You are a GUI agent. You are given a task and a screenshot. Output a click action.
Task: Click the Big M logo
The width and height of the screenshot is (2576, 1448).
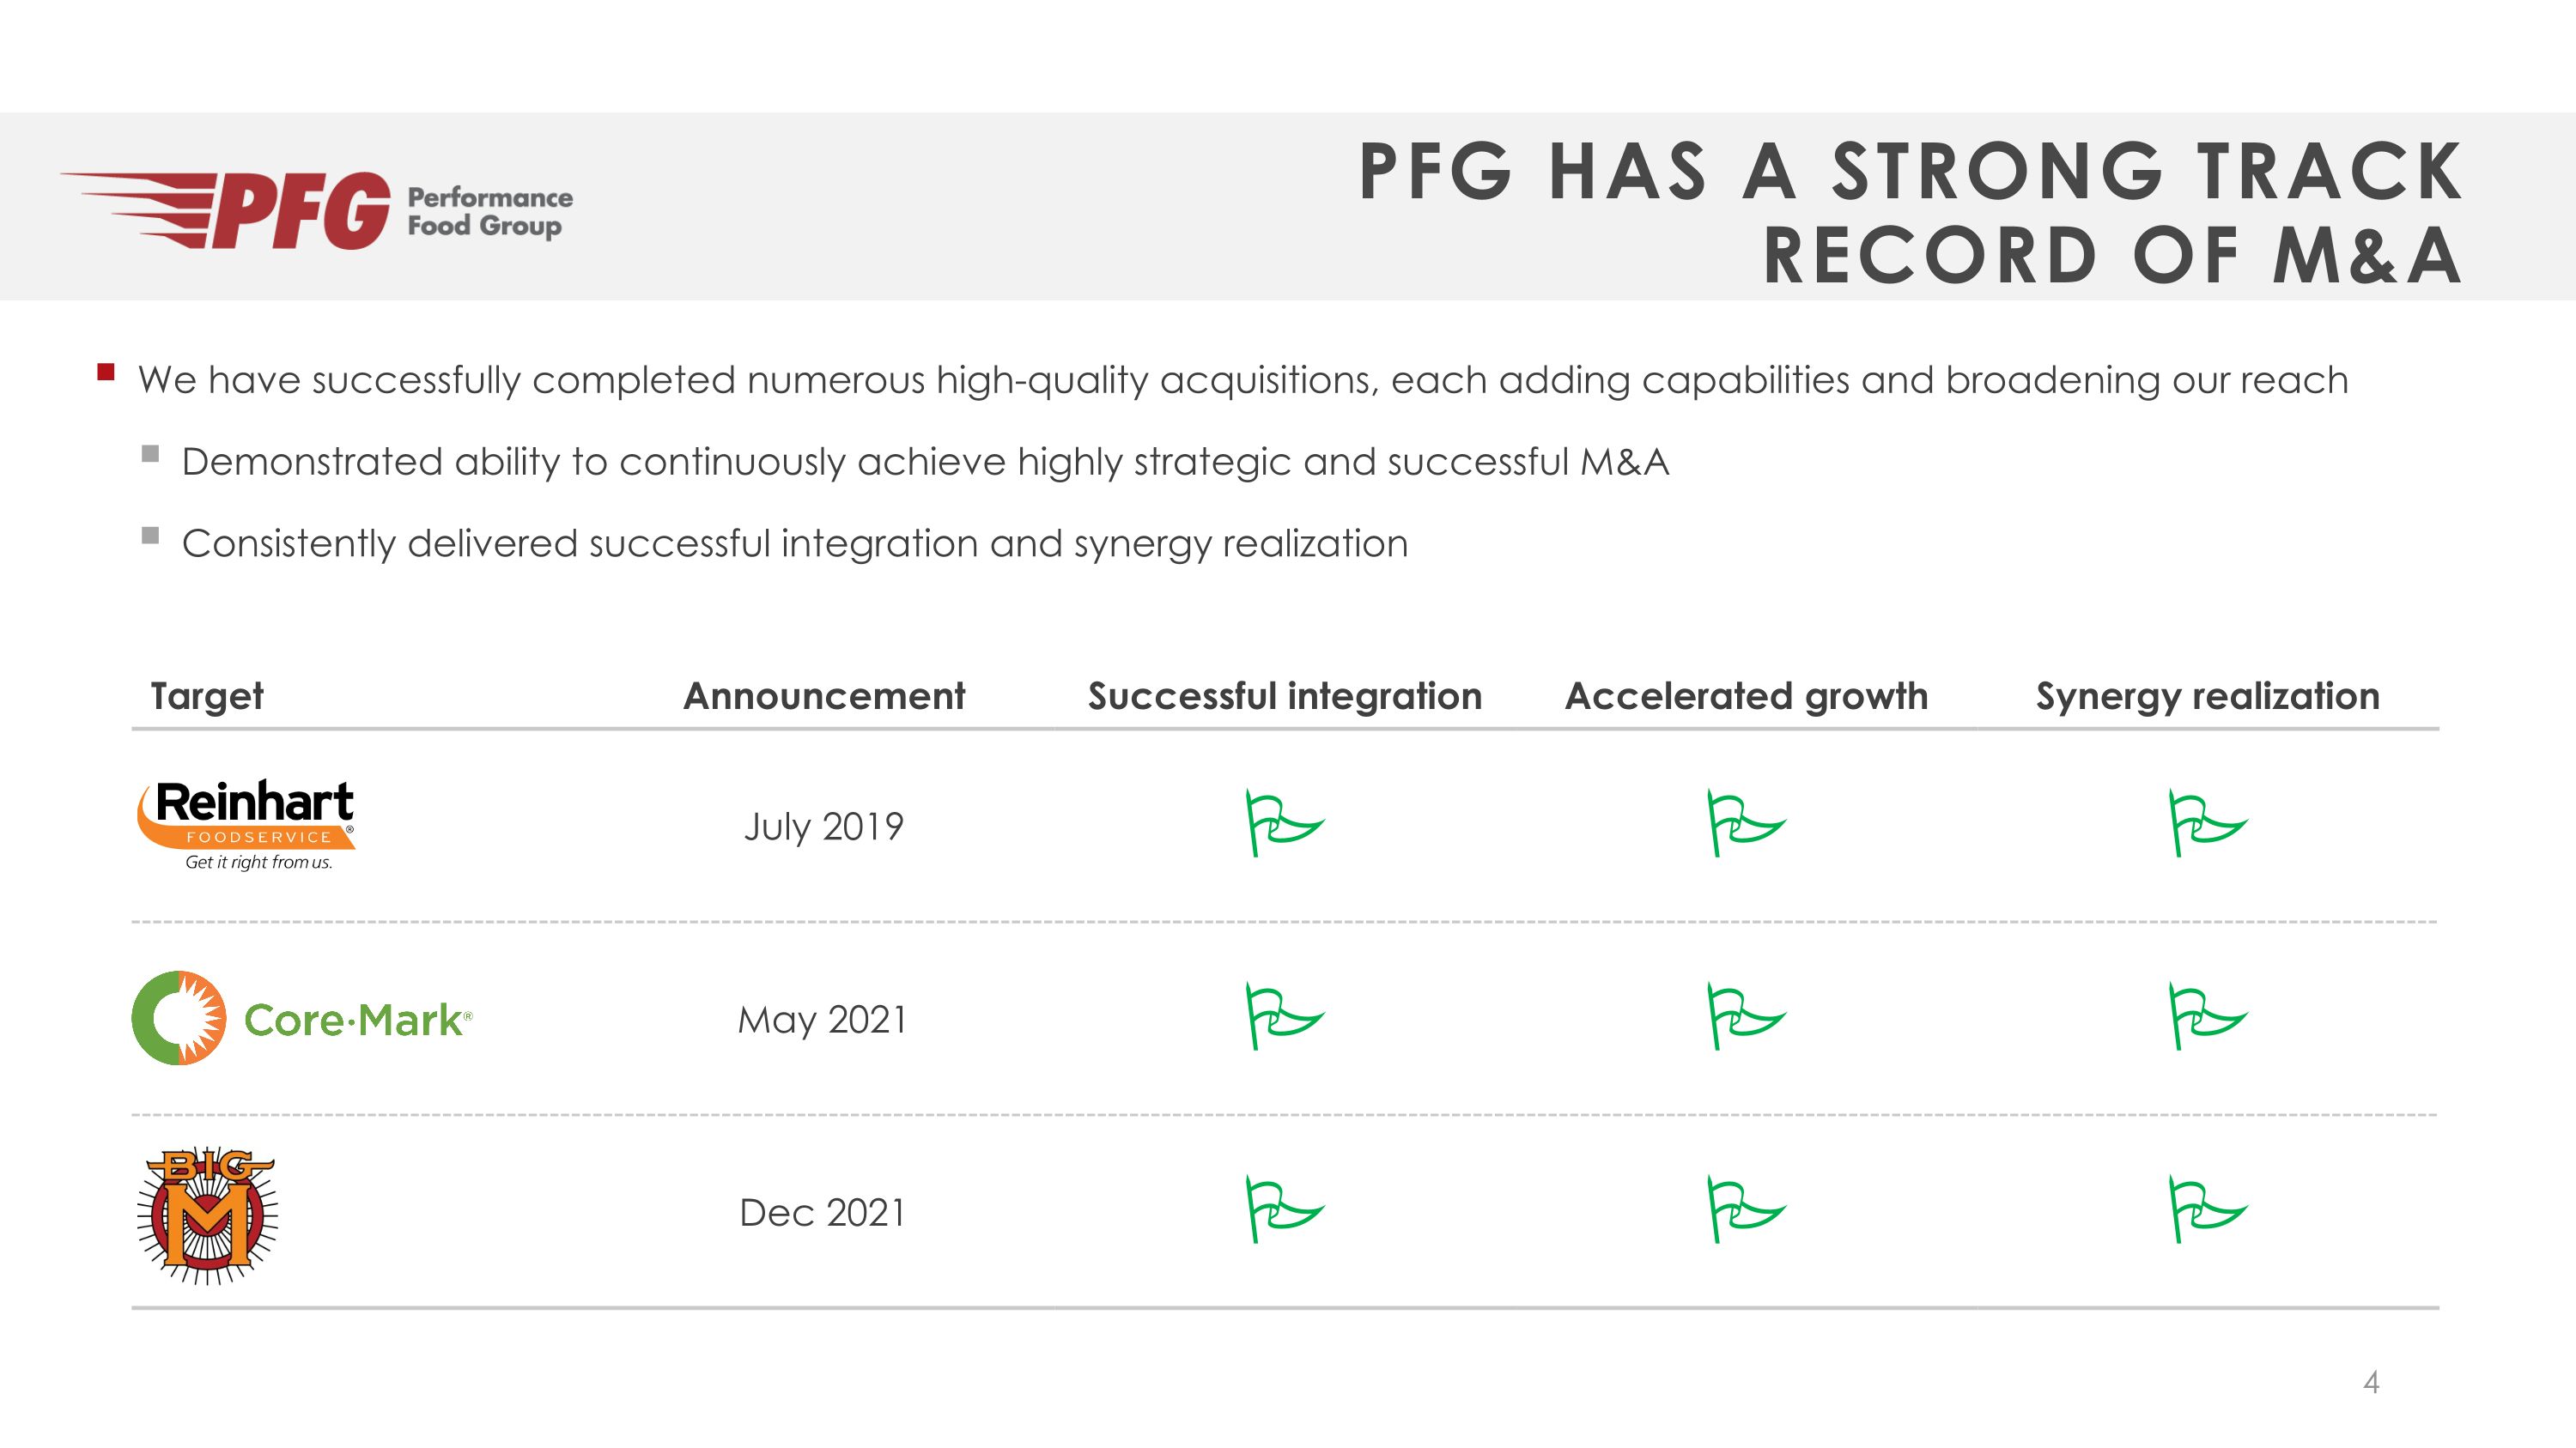point(207,1215)
